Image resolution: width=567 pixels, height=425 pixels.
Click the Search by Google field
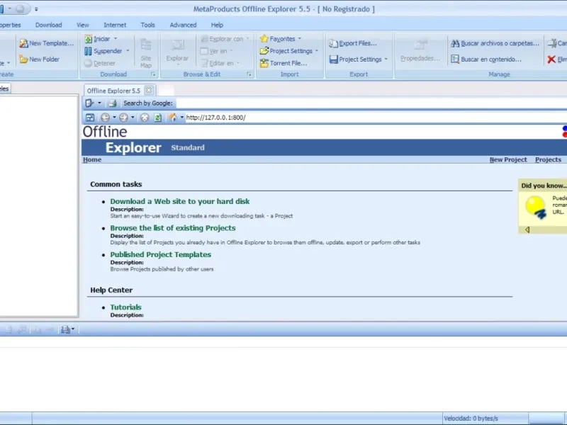[371, 103]
